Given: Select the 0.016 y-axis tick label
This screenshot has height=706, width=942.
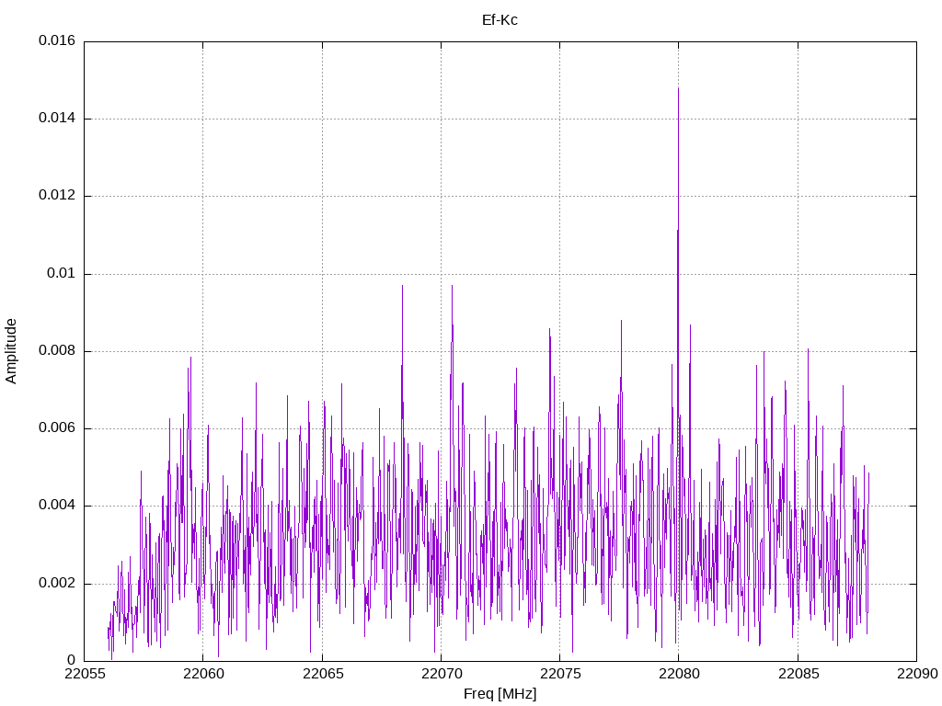Looking at the screenshot, I should pyautogui.click(x=56, y=41).
